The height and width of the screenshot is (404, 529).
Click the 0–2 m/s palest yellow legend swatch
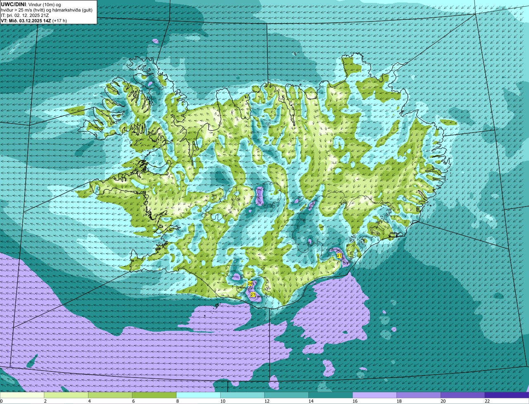(x=22, y=395)
